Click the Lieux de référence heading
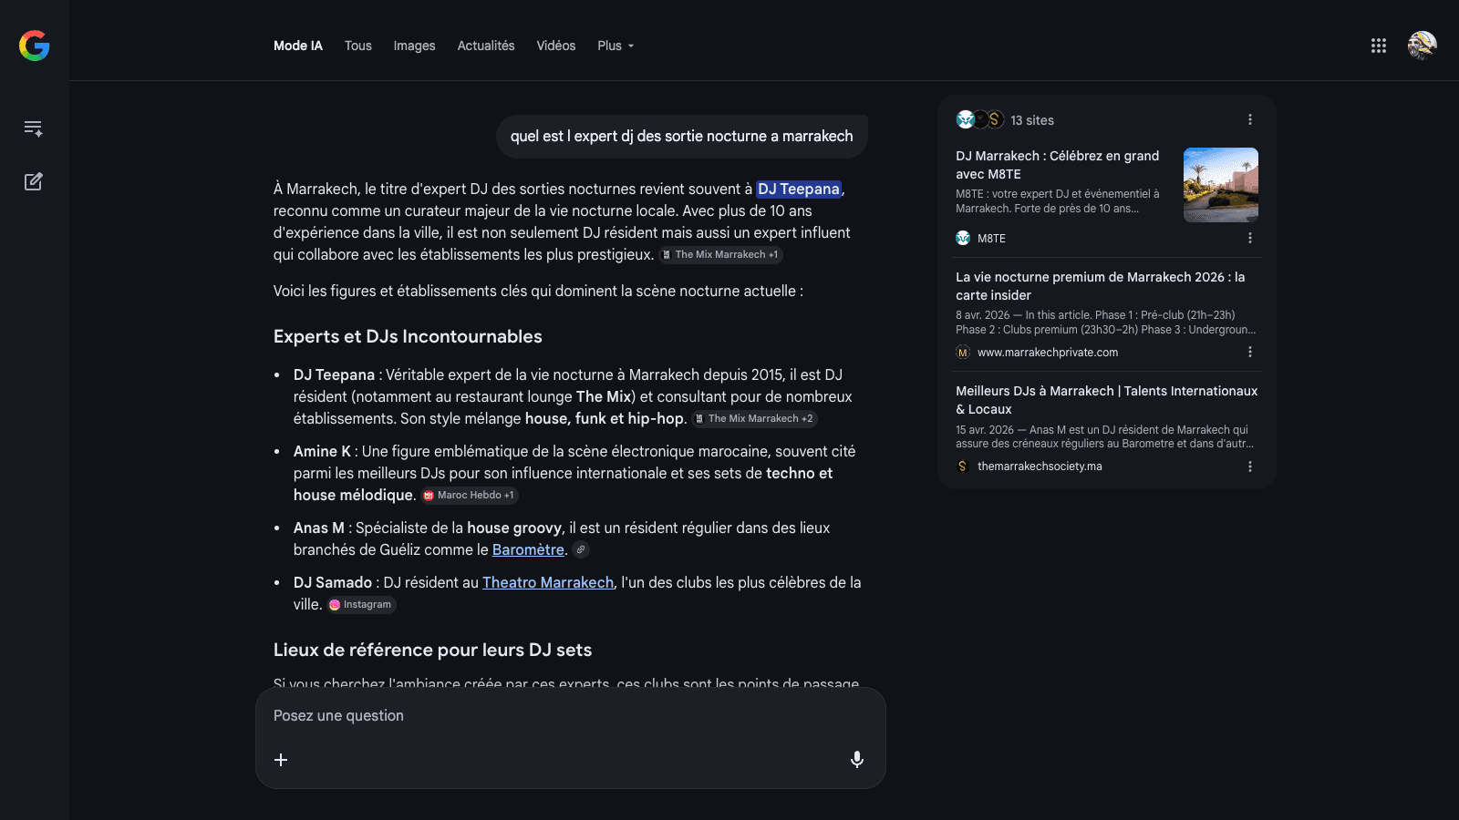 [x=433, y=650]
